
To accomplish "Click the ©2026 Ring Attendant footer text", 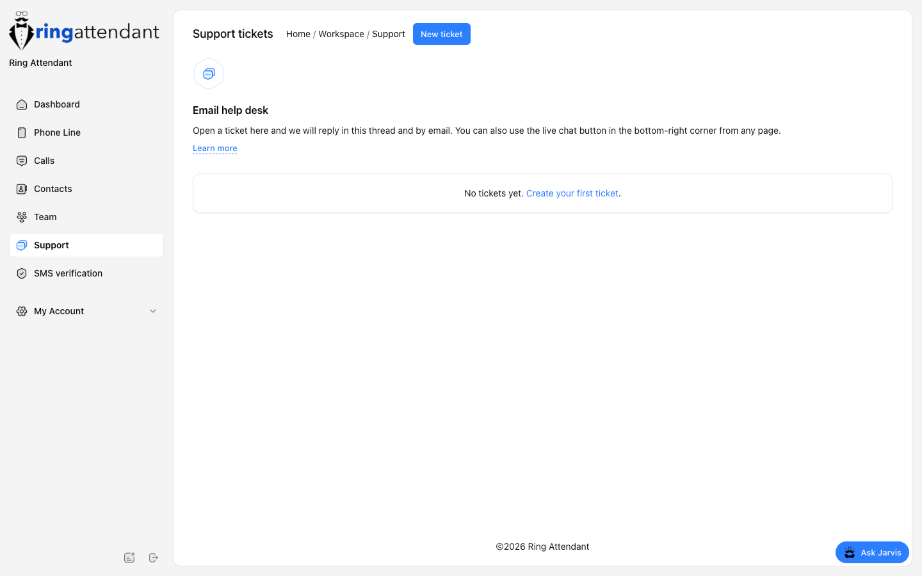I will [x=542, y=547].
